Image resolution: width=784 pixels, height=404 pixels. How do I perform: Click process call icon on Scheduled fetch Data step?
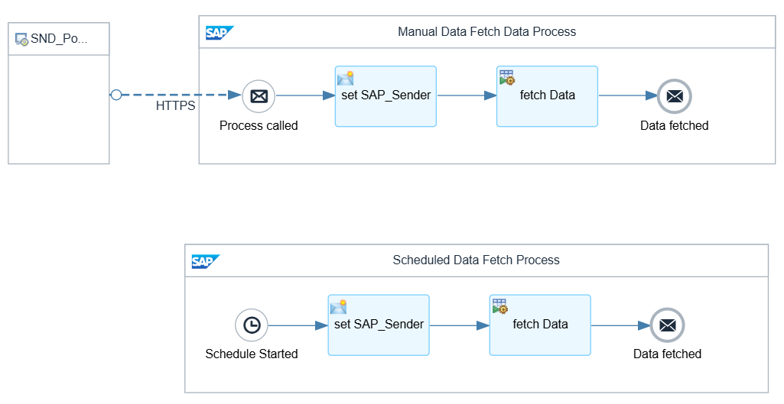point(500,306)
